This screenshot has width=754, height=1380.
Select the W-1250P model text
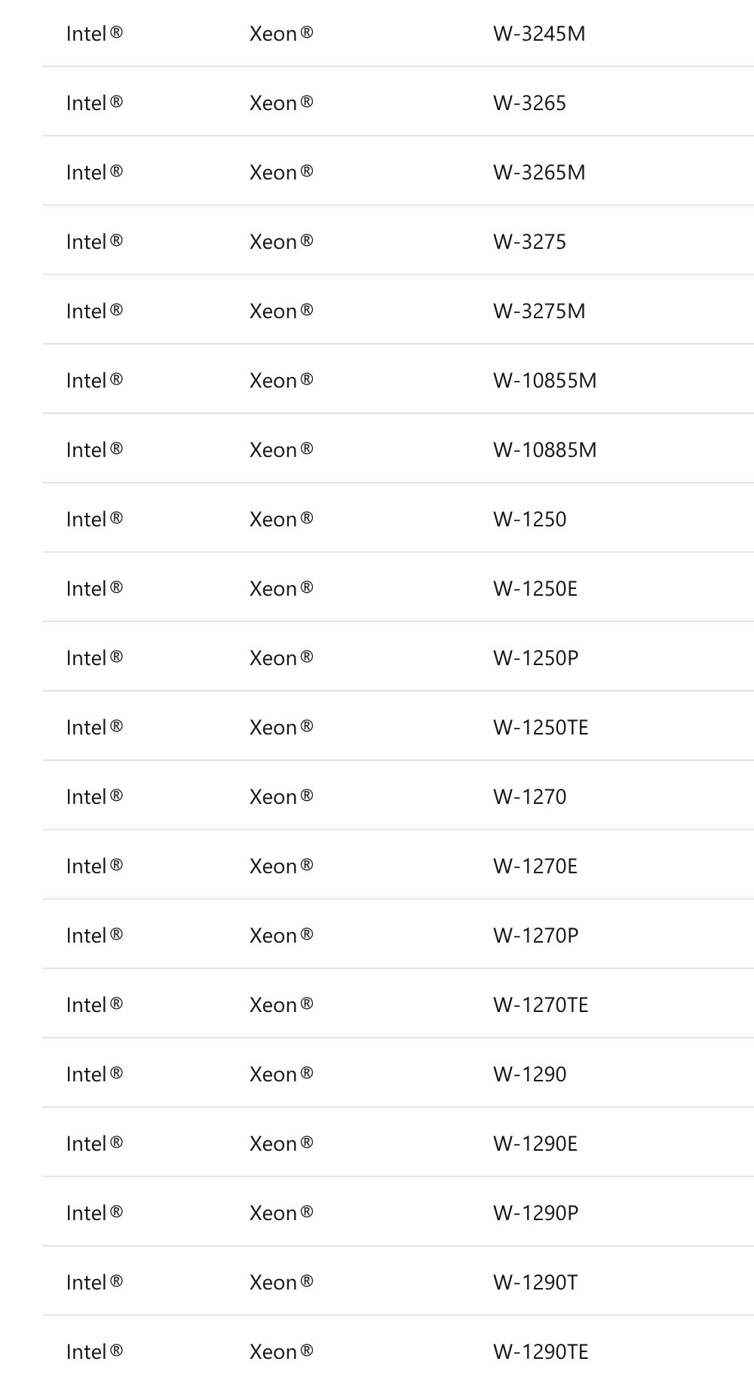tap(535, 658)
